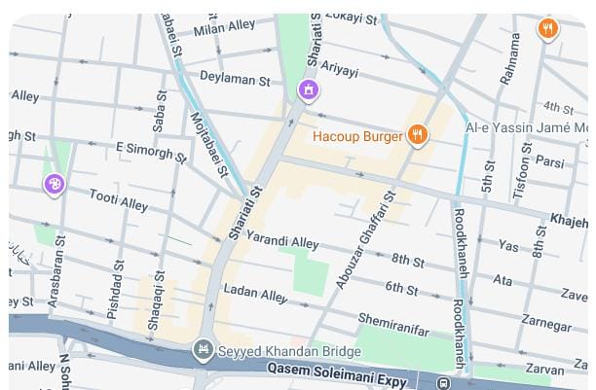Click the Seyyed Khandan Bridge label
This screenshot has height=390, width=596.
(289, 352)
